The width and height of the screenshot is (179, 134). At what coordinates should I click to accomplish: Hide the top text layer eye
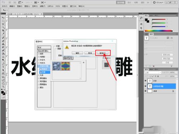pyautogui.click(x=145, y=81)
